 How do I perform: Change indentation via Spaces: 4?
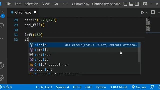pos(62,87)
